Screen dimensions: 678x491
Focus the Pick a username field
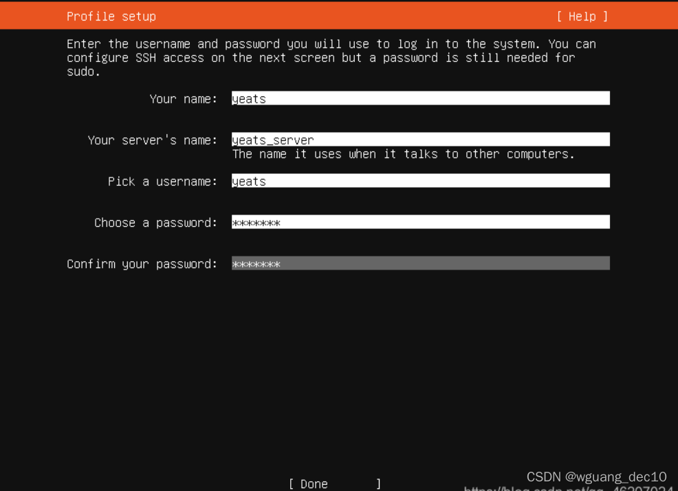point(421,181)
